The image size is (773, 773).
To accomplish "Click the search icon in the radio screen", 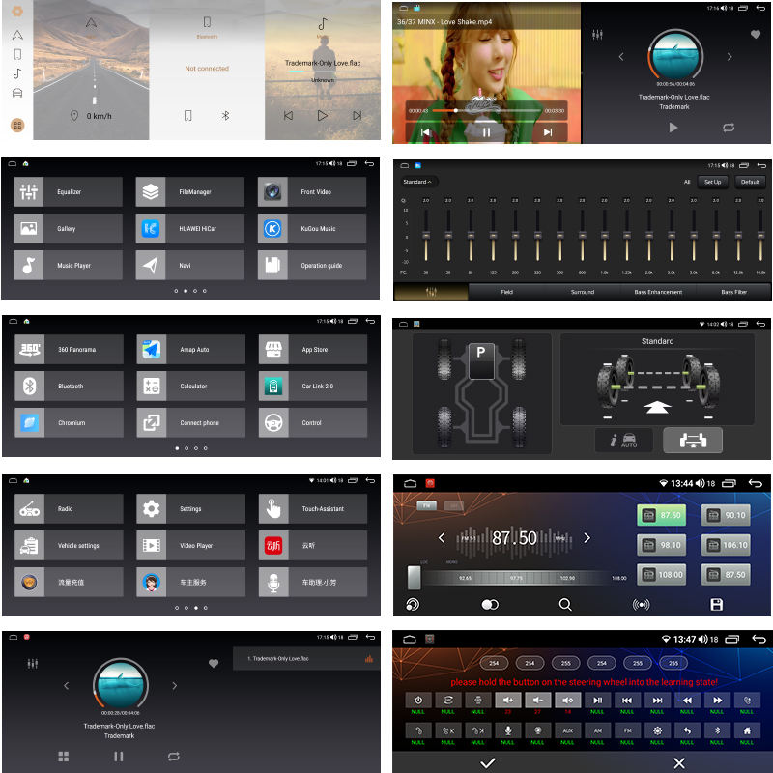I will click(565, 605).
